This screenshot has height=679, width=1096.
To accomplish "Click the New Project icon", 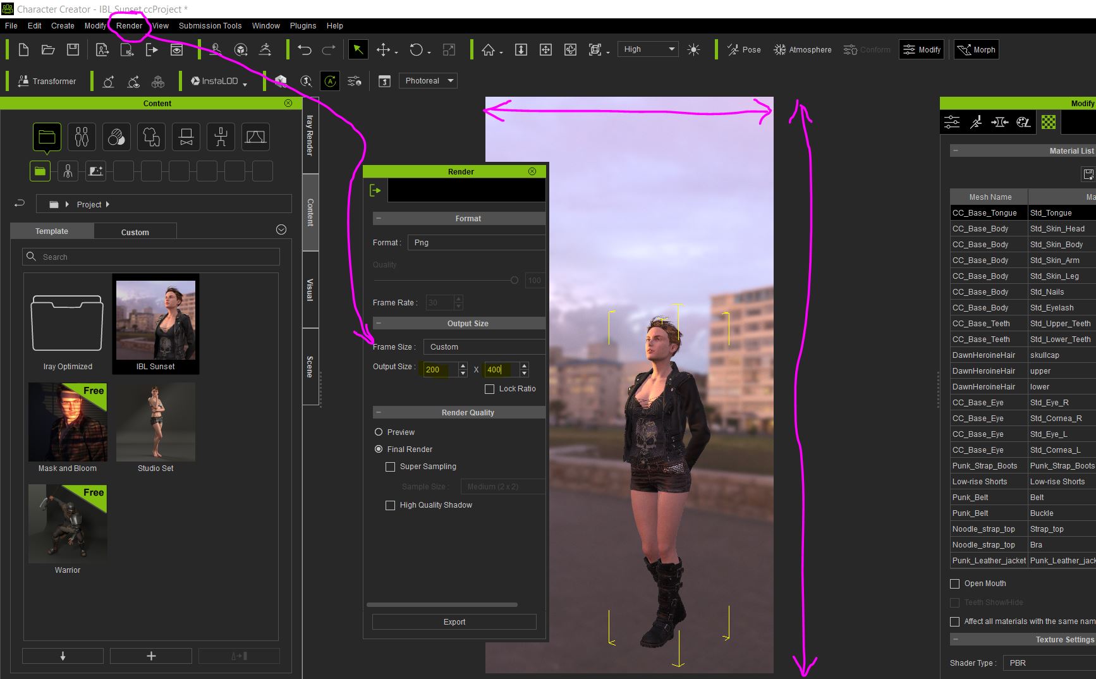I will 23,50.
